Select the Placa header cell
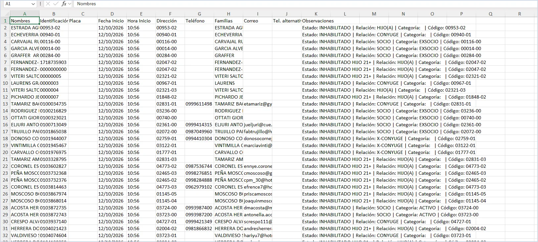 pos(83,21)
